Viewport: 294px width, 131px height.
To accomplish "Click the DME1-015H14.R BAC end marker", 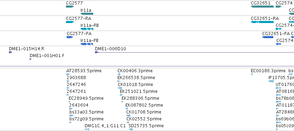I will tap(10, 52).
